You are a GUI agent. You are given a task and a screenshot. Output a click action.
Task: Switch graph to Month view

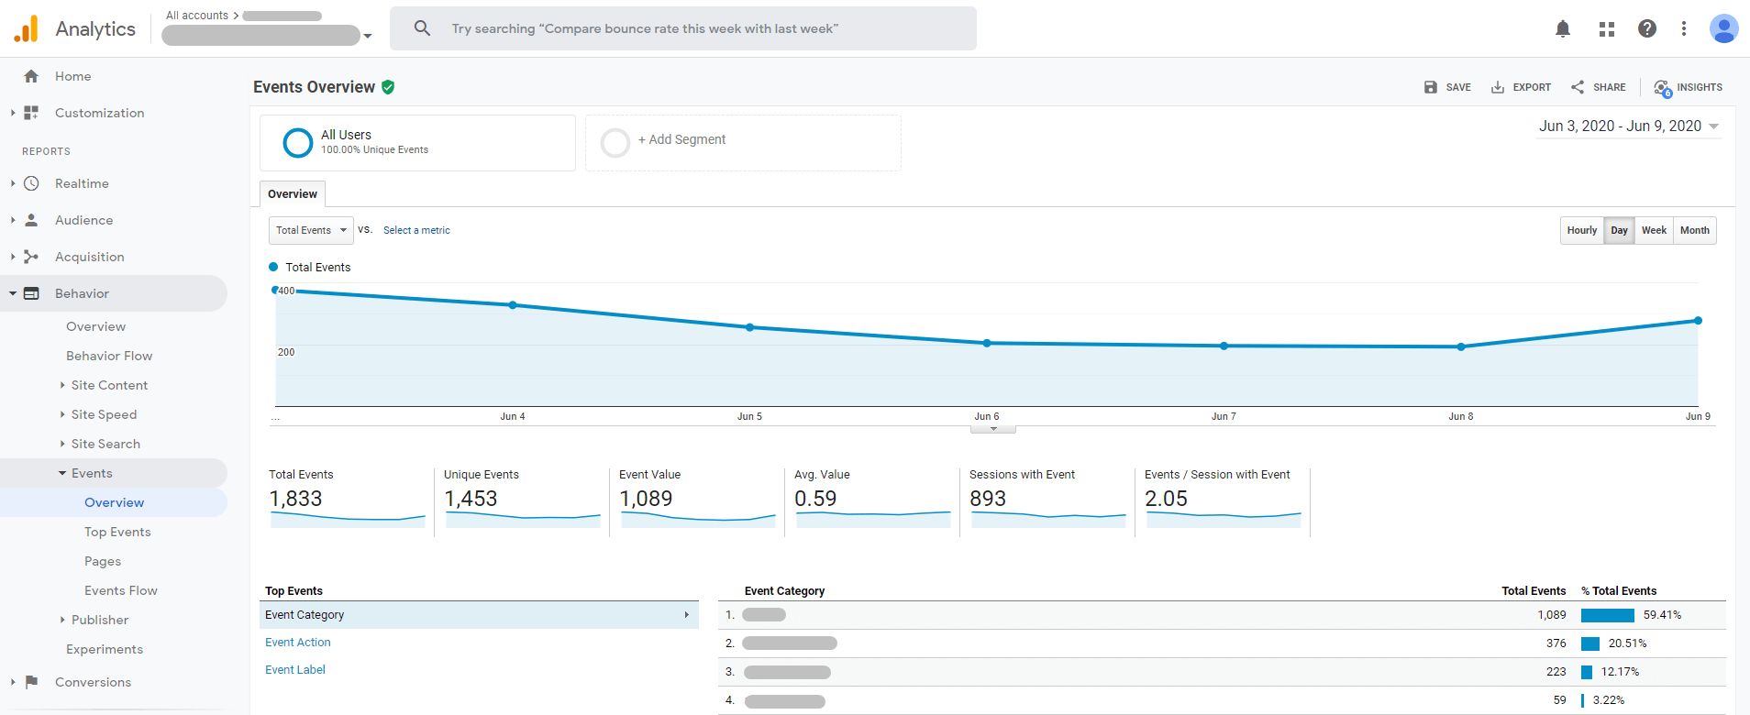(x=1694, y=230)
